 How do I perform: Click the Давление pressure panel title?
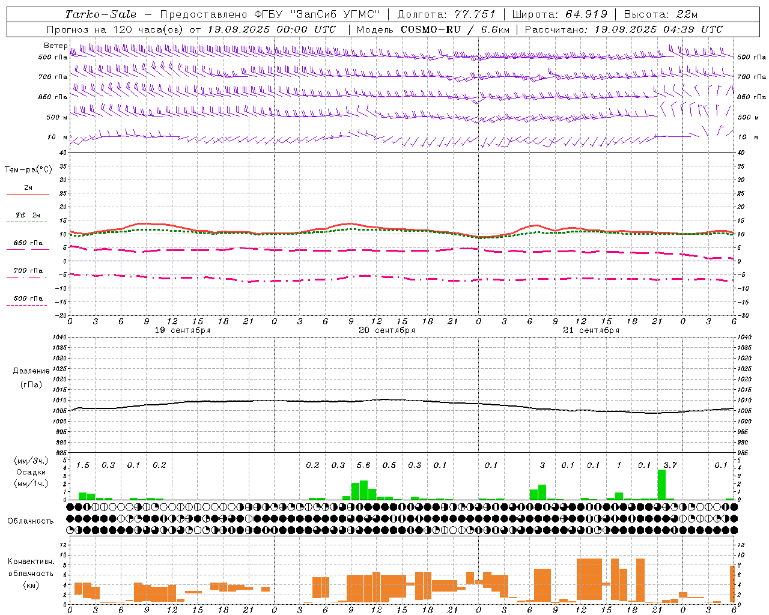31,371
